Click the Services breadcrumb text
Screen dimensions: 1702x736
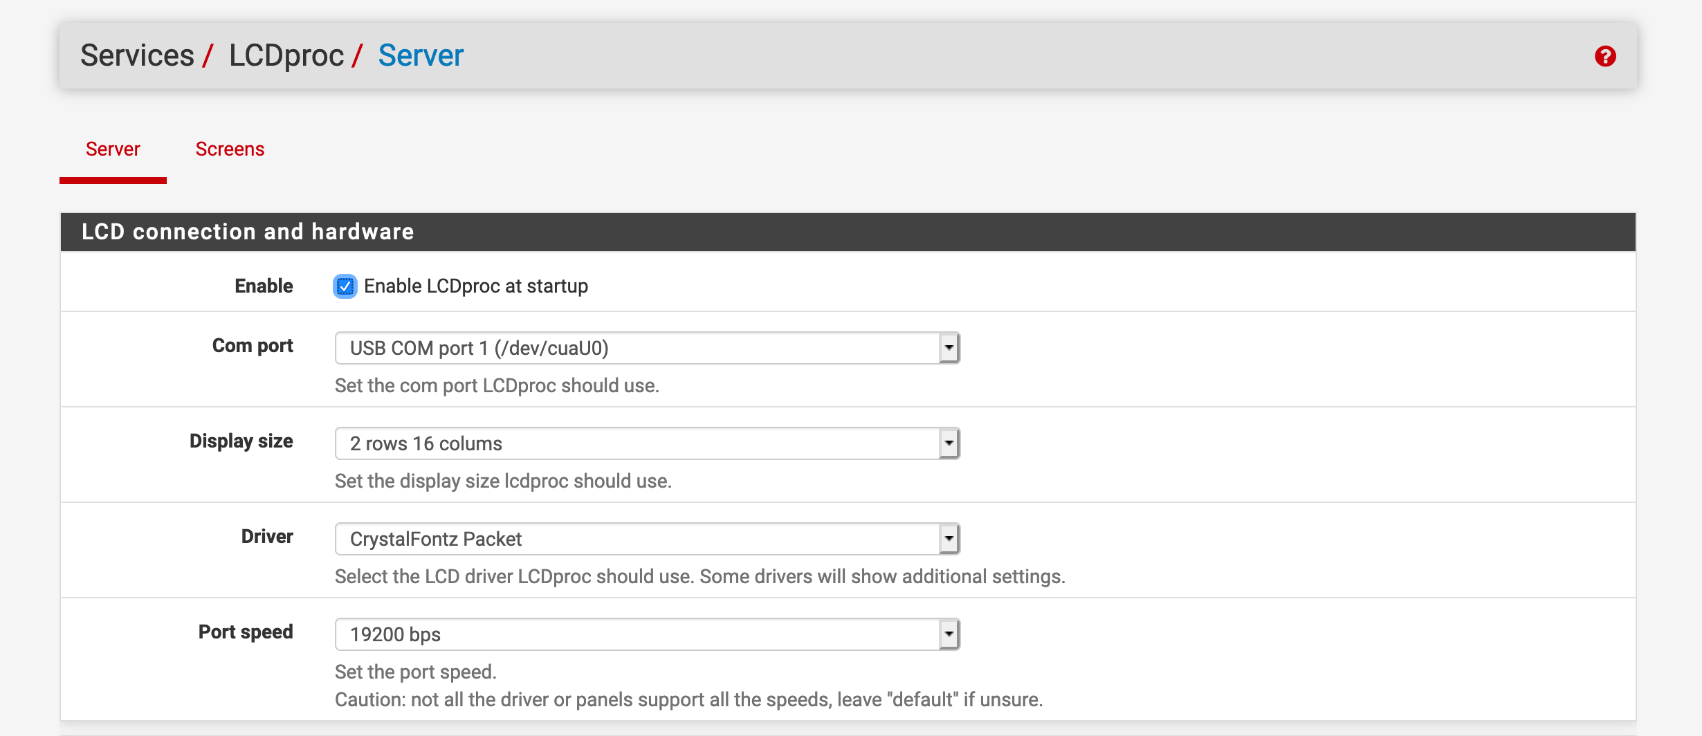137,55
